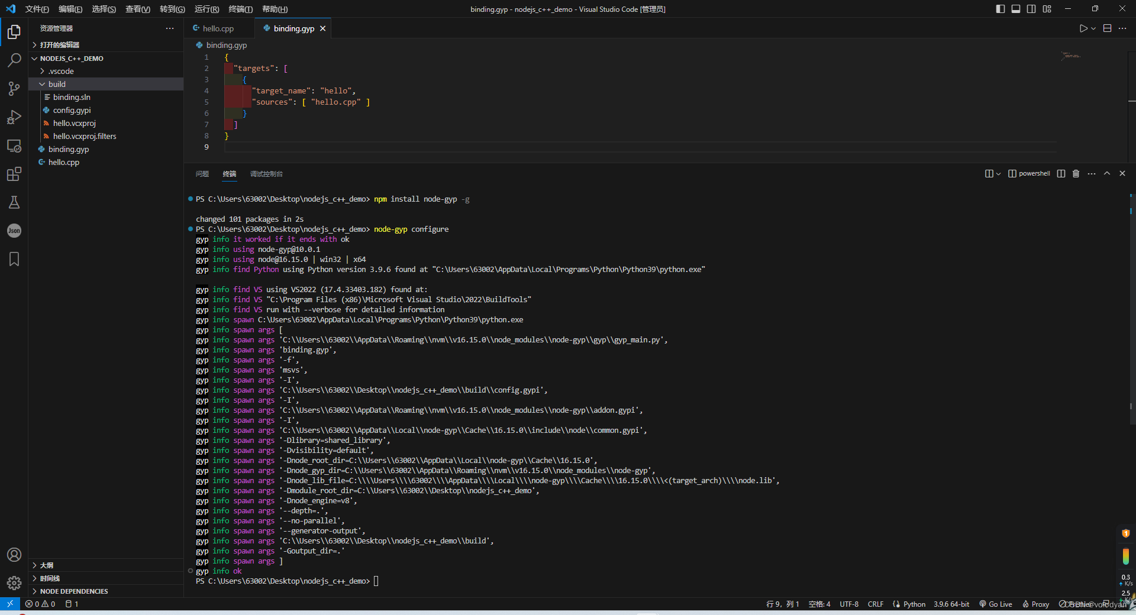Image resolution: width=1136 pixels, height=615 pixels.
Task: Open hello.vcxproj in the file tree
Action: point(106,123)
